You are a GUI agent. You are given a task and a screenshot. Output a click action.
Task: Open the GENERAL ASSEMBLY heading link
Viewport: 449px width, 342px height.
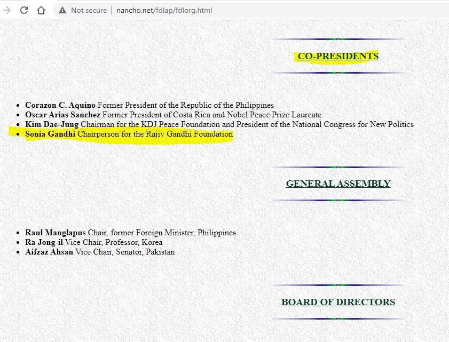point(338,184)
